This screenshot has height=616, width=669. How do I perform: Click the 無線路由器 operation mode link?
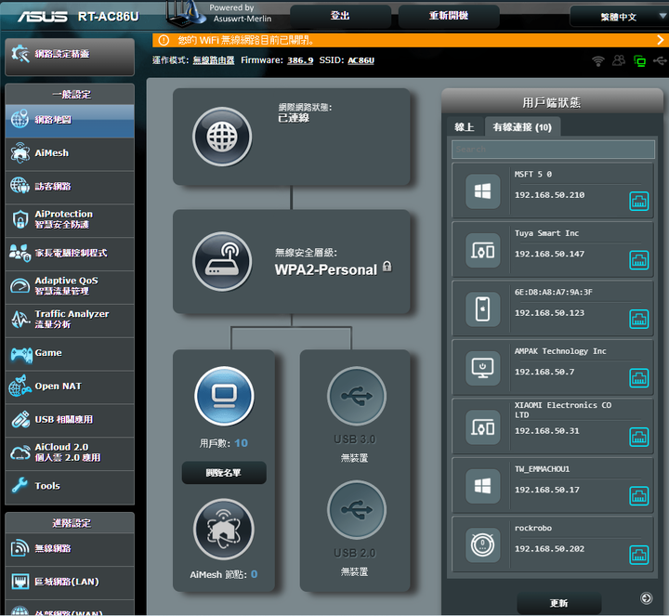(214, 60)
